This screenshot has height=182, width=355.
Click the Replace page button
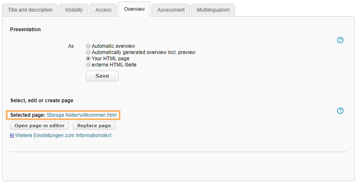(94, 125)
